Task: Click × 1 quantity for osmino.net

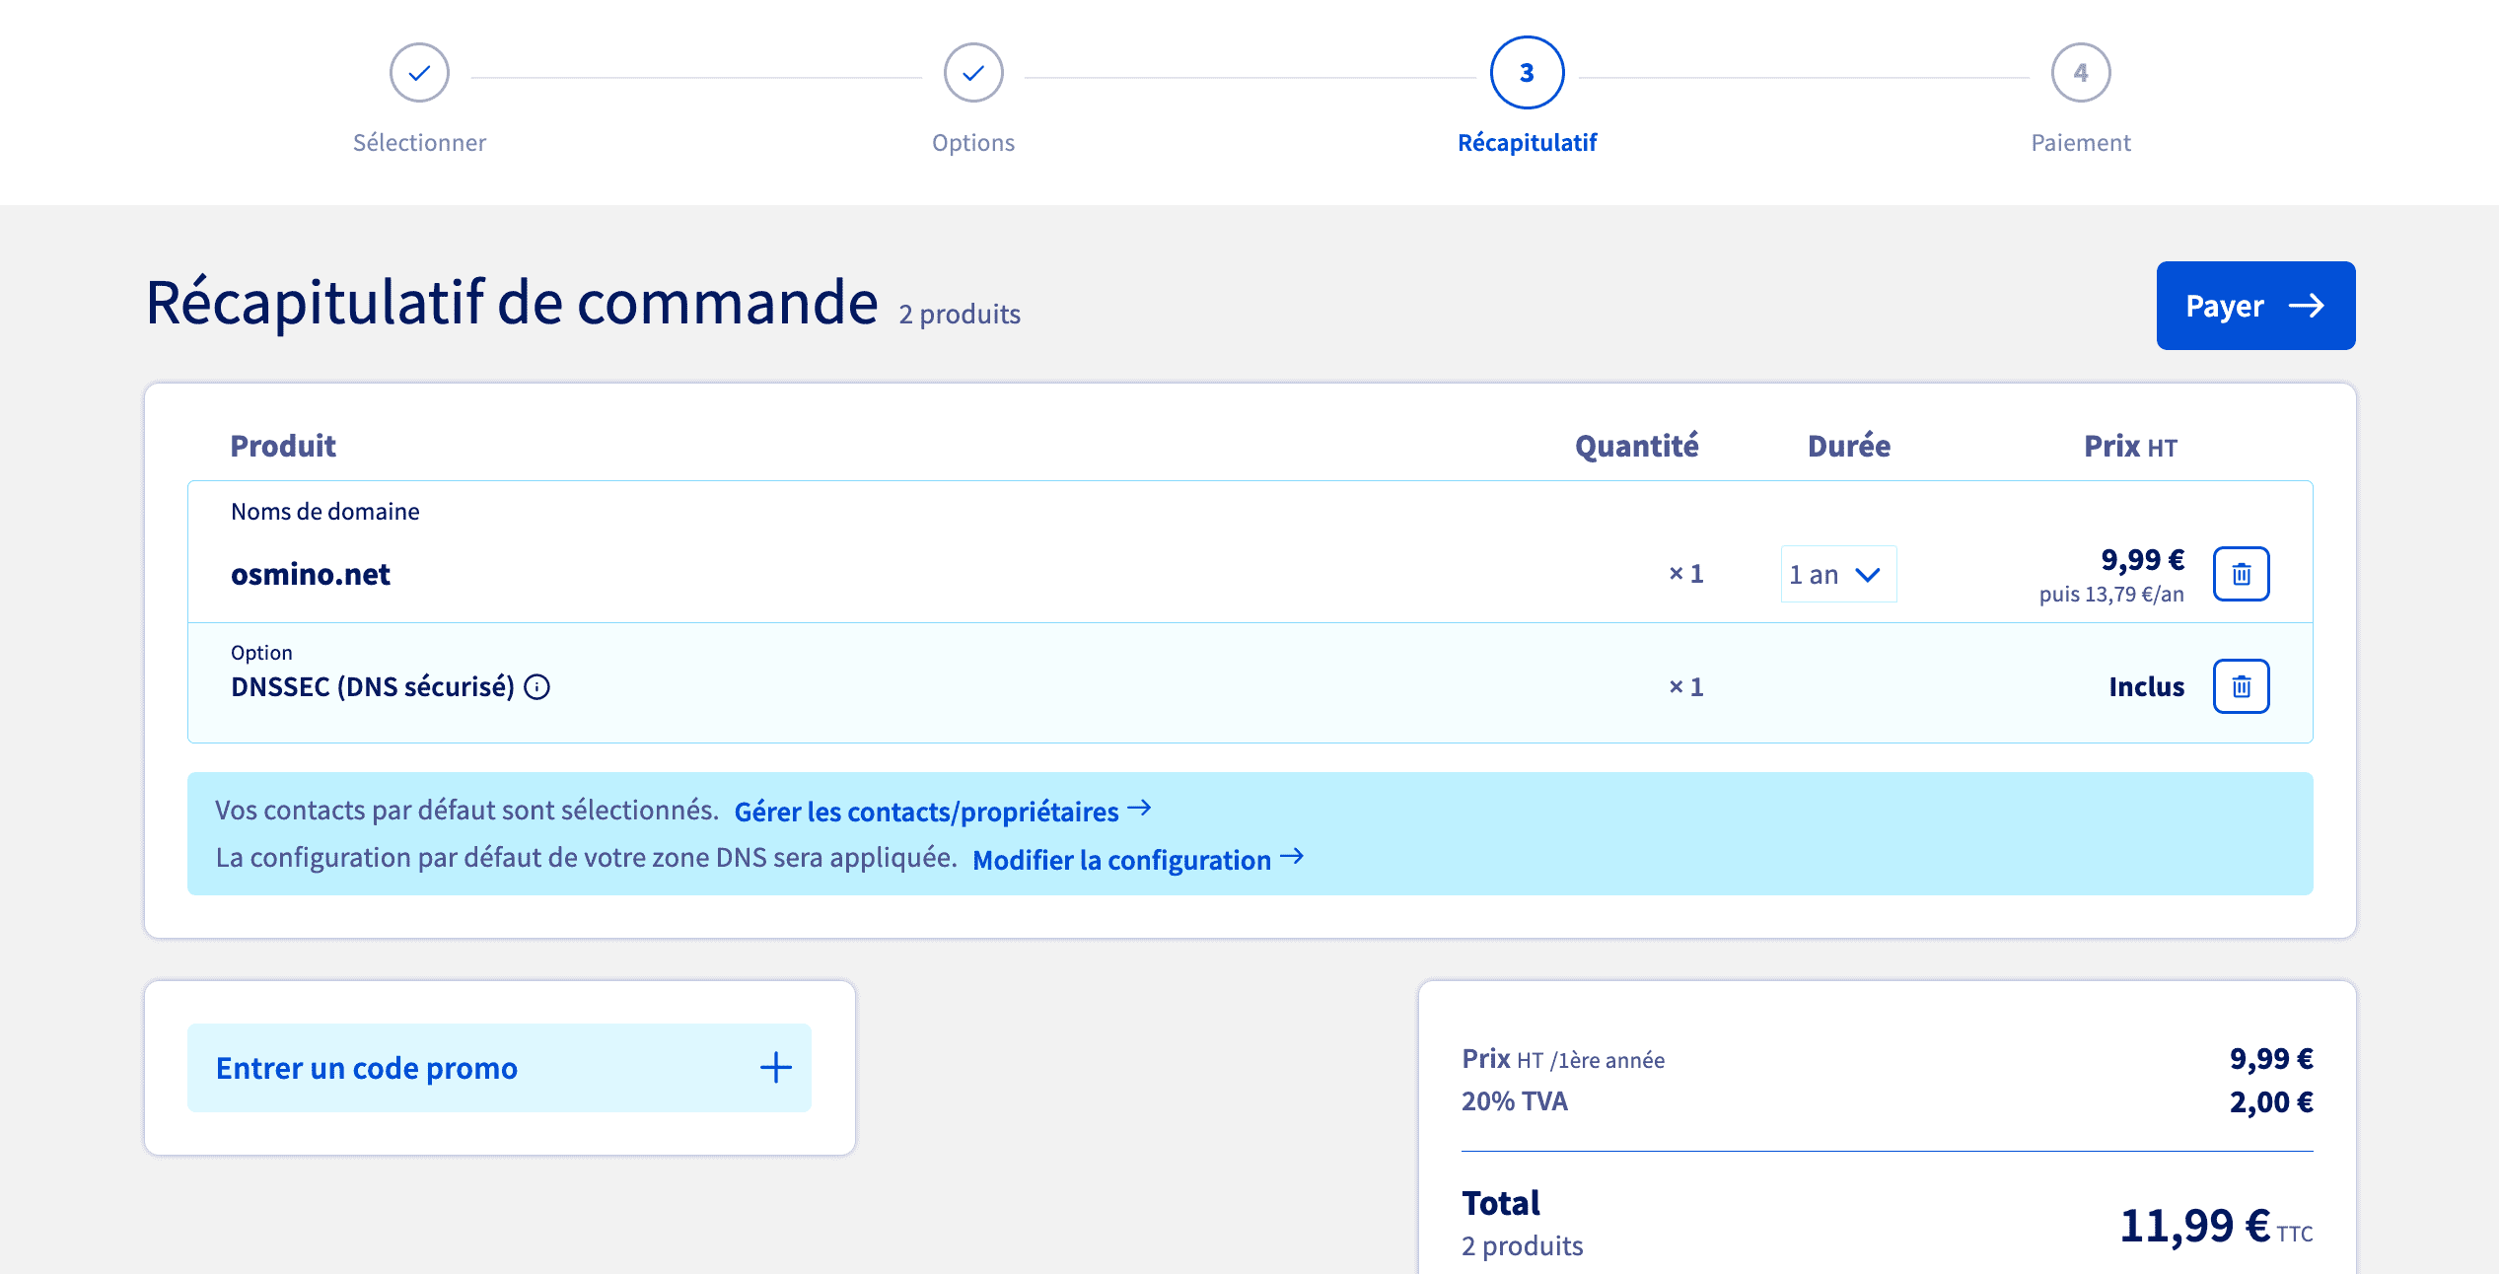Action: [1686, 574]
